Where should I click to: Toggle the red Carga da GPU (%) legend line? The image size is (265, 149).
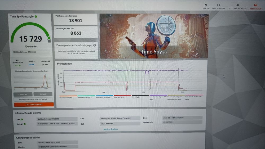click(x=122, y=95)
